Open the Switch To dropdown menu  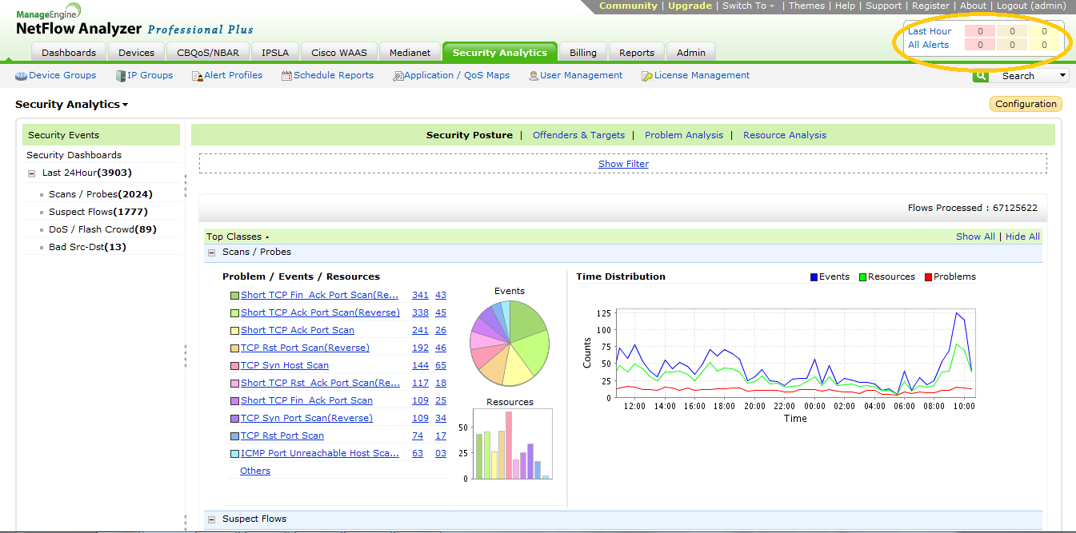click(x=748, y=6)
